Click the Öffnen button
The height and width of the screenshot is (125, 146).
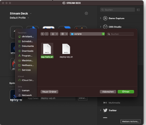(126, 92)
